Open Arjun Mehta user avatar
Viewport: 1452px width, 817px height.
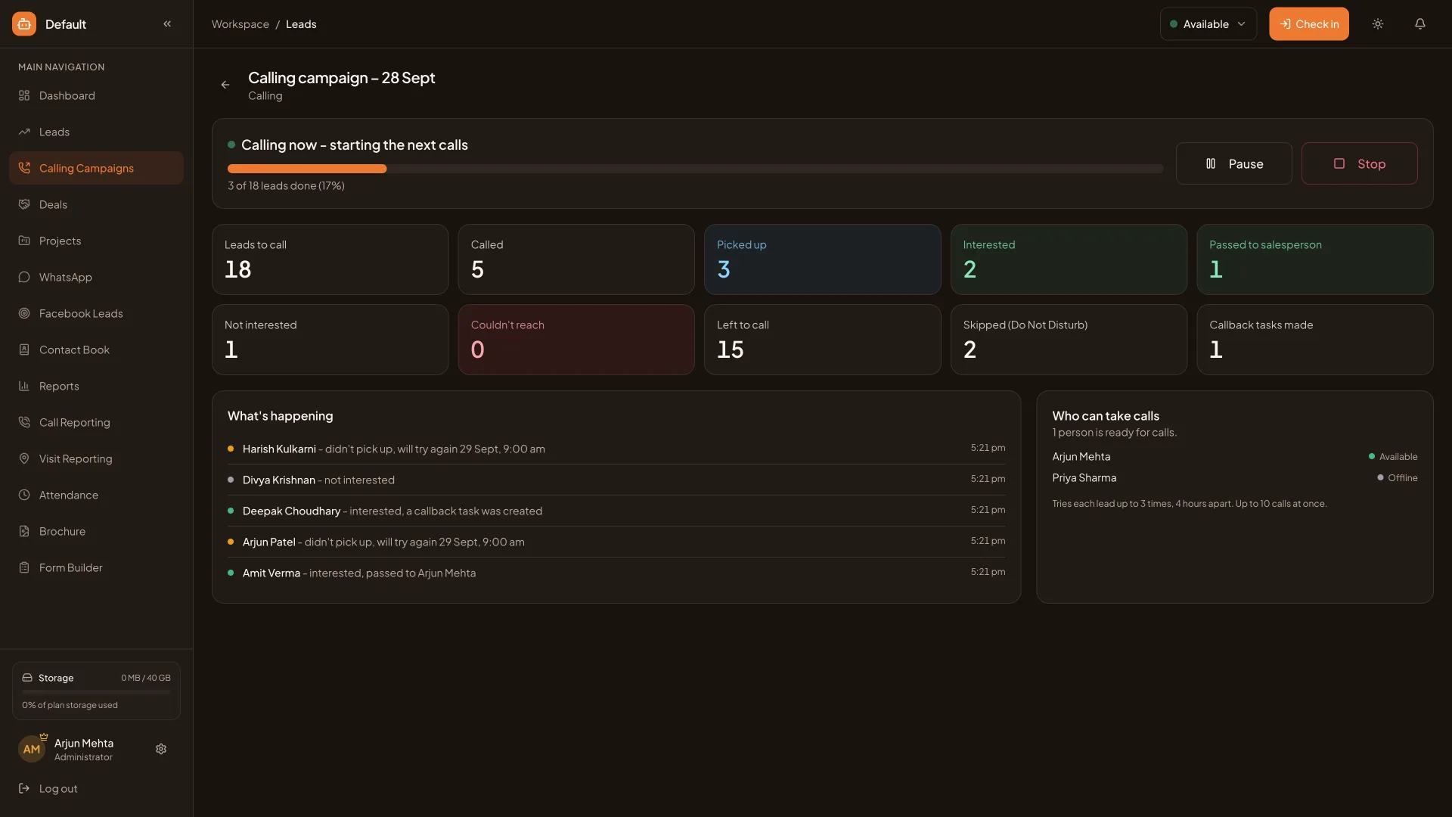[x=32, y=749]
